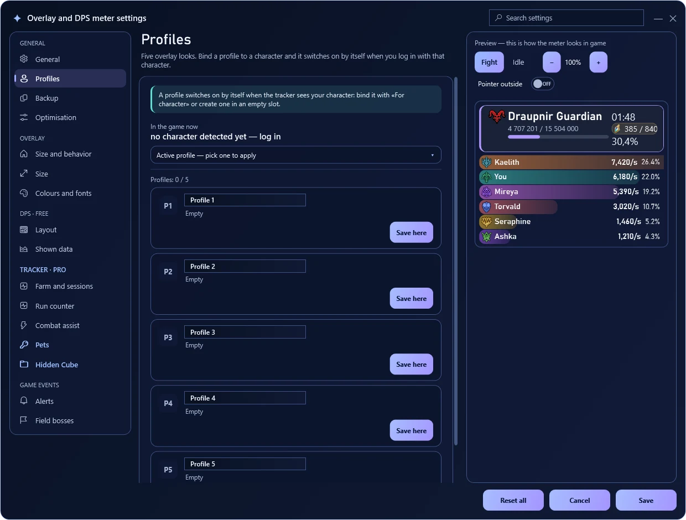
Task: Increase preview zoom with plus button
Action: point(599,62)
